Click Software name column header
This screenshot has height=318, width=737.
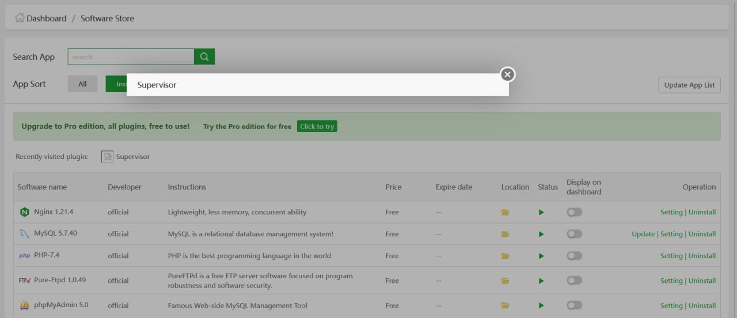click(42, 187)
